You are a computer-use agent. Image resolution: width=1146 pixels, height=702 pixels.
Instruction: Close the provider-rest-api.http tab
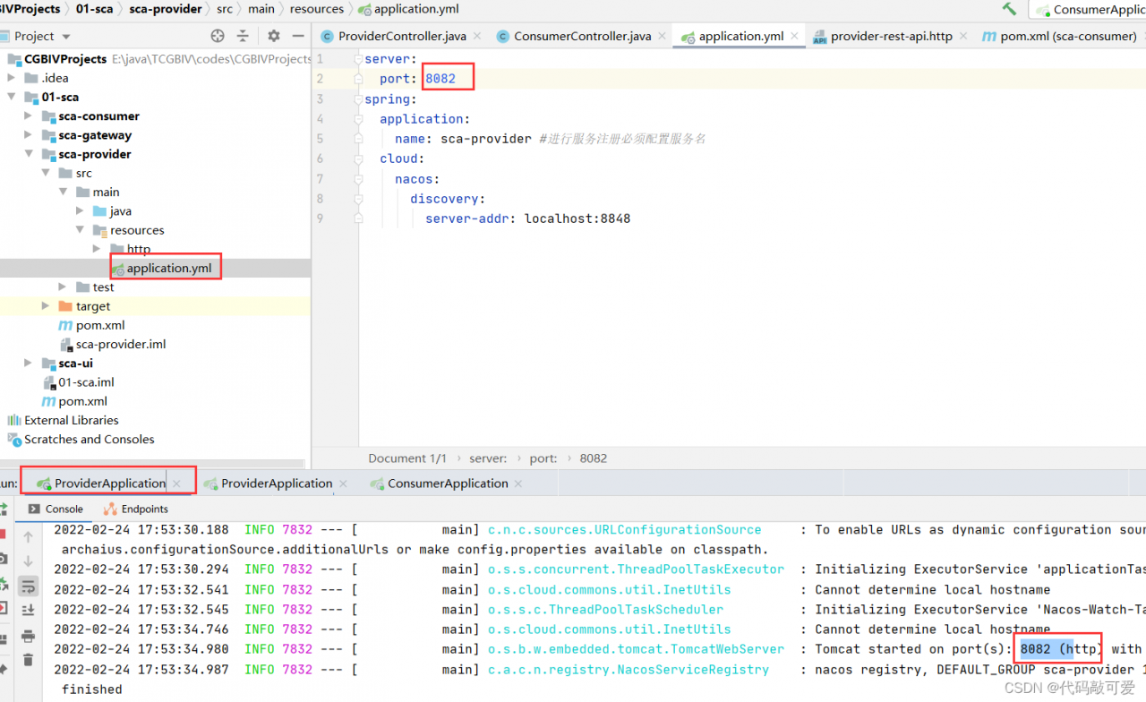point(962,37)
